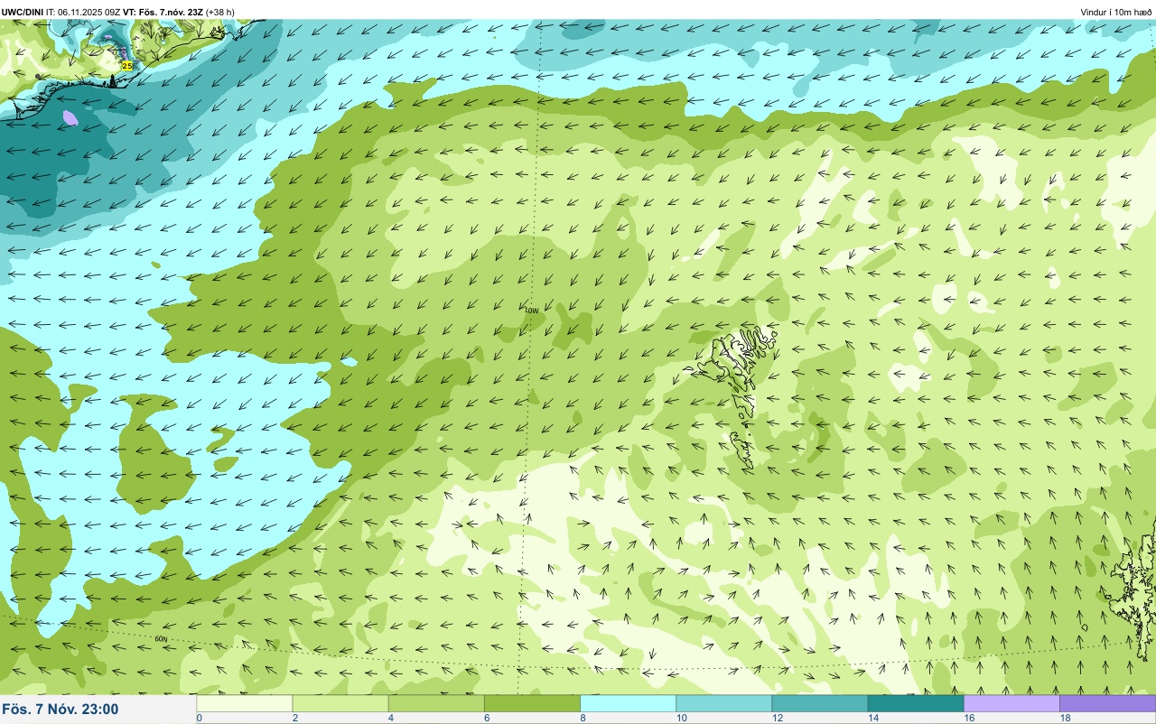Click the 'VT: Fös. 7.nóv. 23Z' valid time
This screenshot has width=1156, height=724.
coord(163,12)
